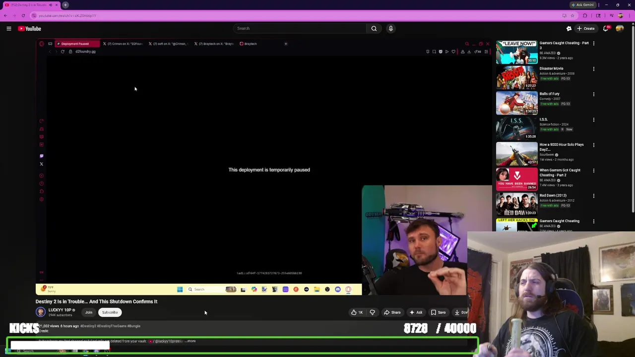Click the Windows Start icon in video taskbar
Screen dimensions: 635x357
point(180,290)
